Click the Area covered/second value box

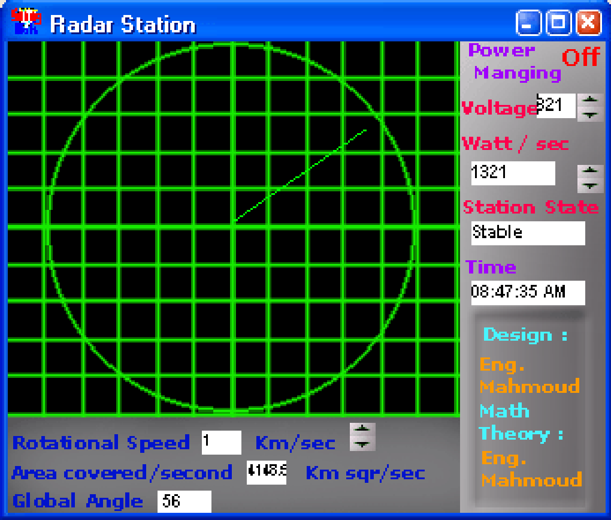266,473
